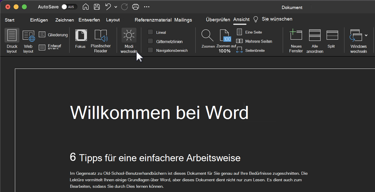
Task: Fit document to Seitenbreite
Action: tap(250, 50)
